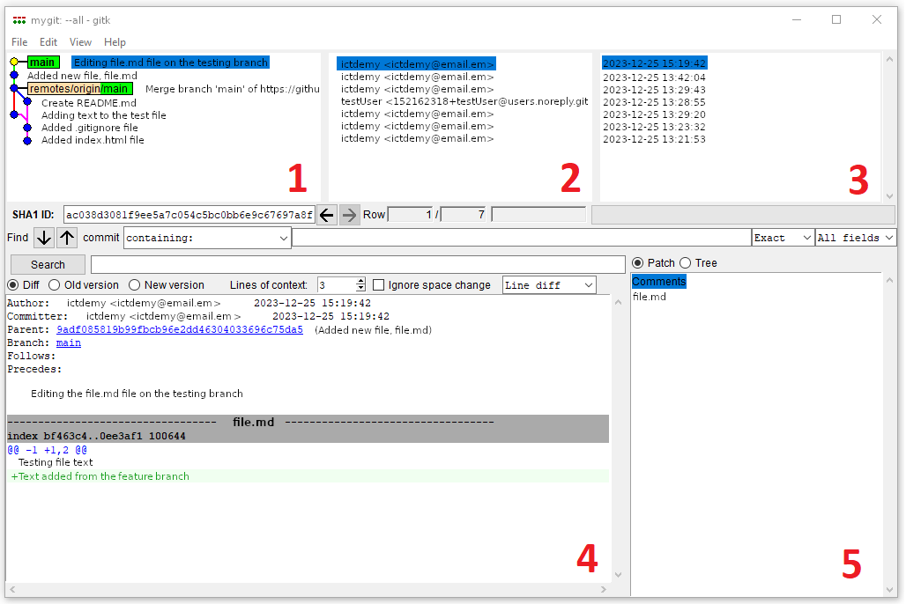
Task: Click the find next down arrow button
Action: [x=44, y=238]
